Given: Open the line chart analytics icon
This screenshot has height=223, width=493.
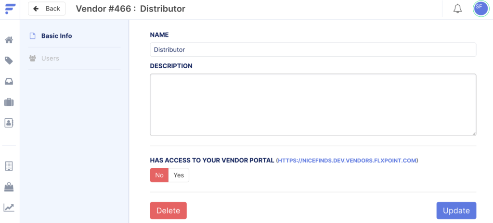Looking at the screenshot, I should [x=9, y=208].
